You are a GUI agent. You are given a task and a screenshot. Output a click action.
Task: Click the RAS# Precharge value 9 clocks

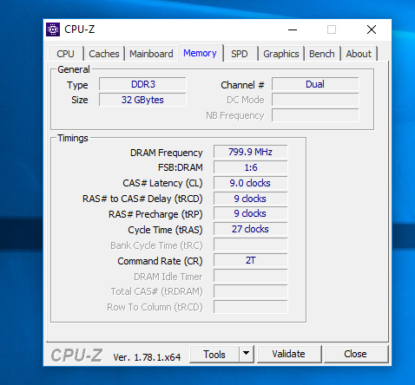(251, 213)
